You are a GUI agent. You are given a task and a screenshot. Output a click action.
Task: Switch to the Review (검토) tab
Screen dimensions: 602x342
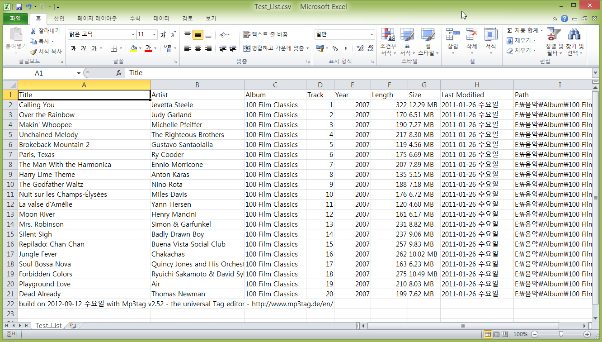tap(188, 19)
